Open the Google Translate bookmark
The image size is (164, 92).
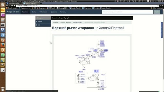pyautogui.click(x=75, y=8)
